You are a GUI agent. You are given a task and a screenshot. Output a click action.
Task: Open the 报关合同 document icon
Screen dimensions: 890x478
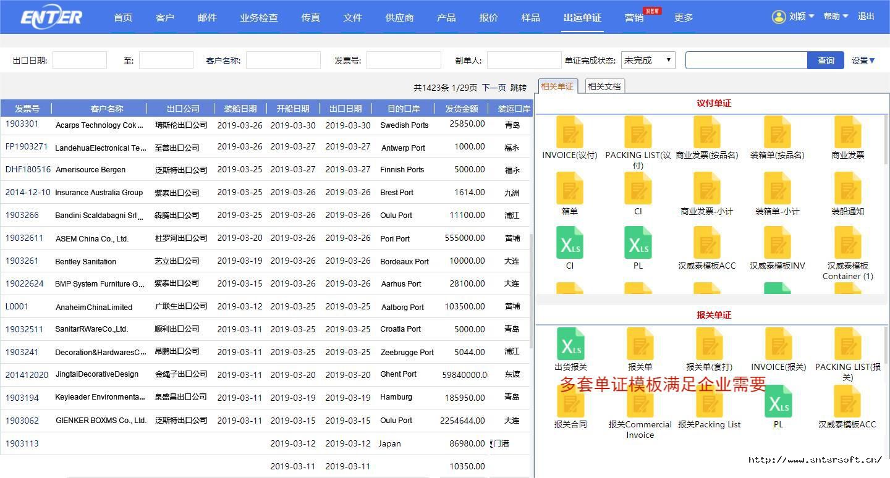pyautogui.click(x=570, y=401)
